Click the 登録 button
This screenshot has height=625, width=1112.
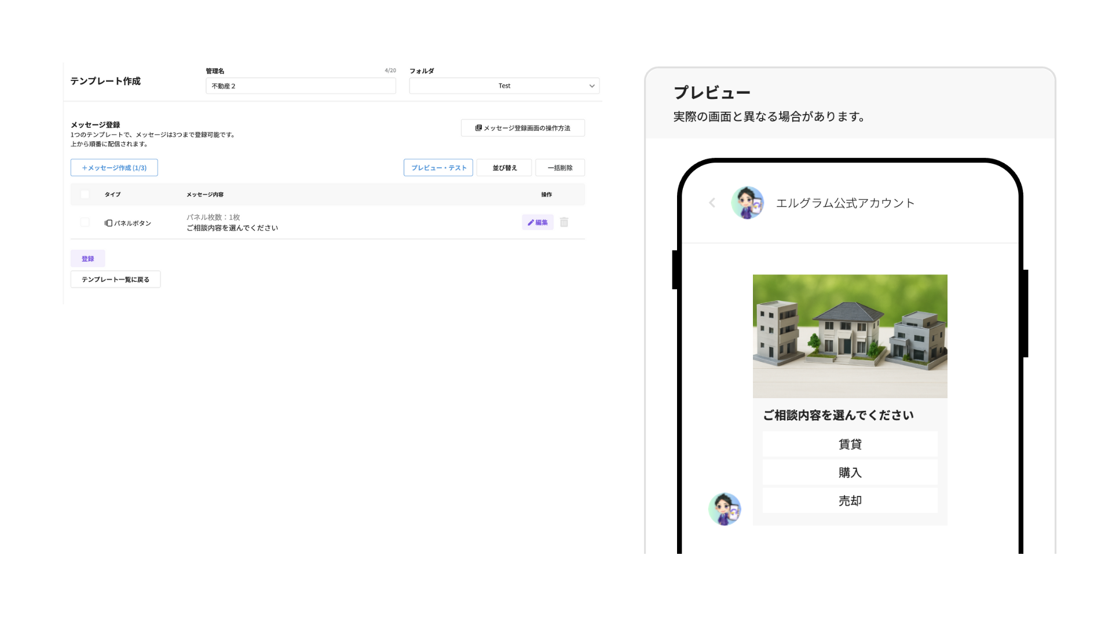[87, 259]
